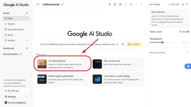Open Stream in the sidebar

tap(16, 24)
